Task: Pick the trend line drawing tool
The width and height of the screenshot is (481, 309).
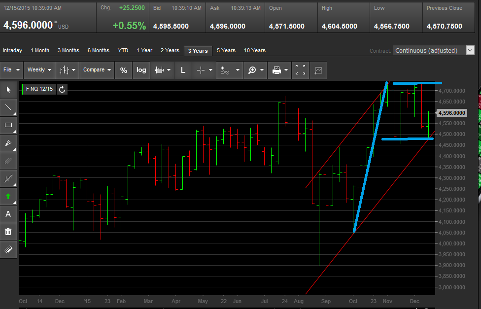Action: [x=8, y=107]
